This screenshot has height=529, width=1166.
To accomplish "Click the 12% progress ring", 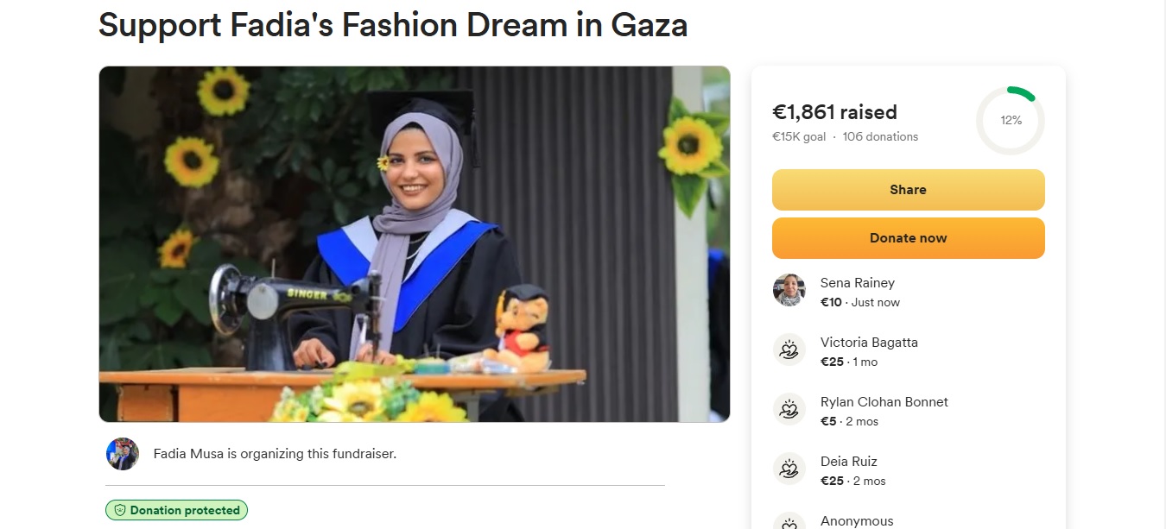I will pyautogui.click(x=1011, y=121).
